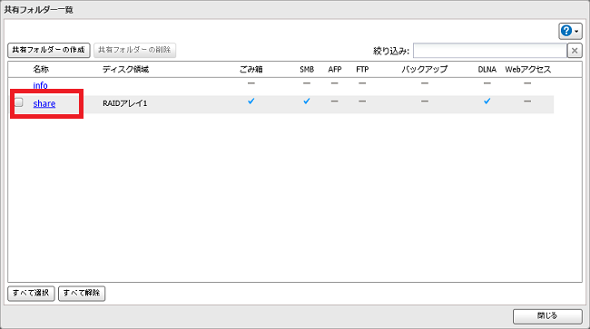Open the info folder link

point(40,85)
